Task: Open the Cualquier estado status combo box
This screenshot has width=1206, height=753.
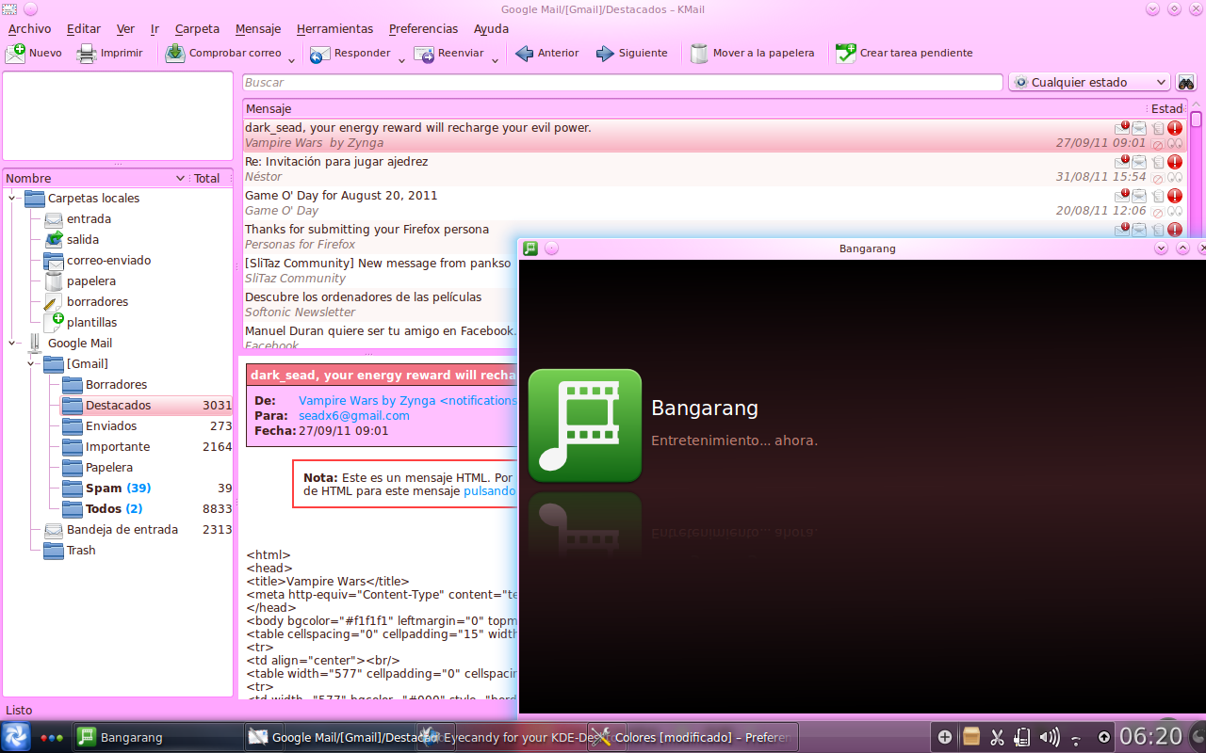Action: 1089,83
